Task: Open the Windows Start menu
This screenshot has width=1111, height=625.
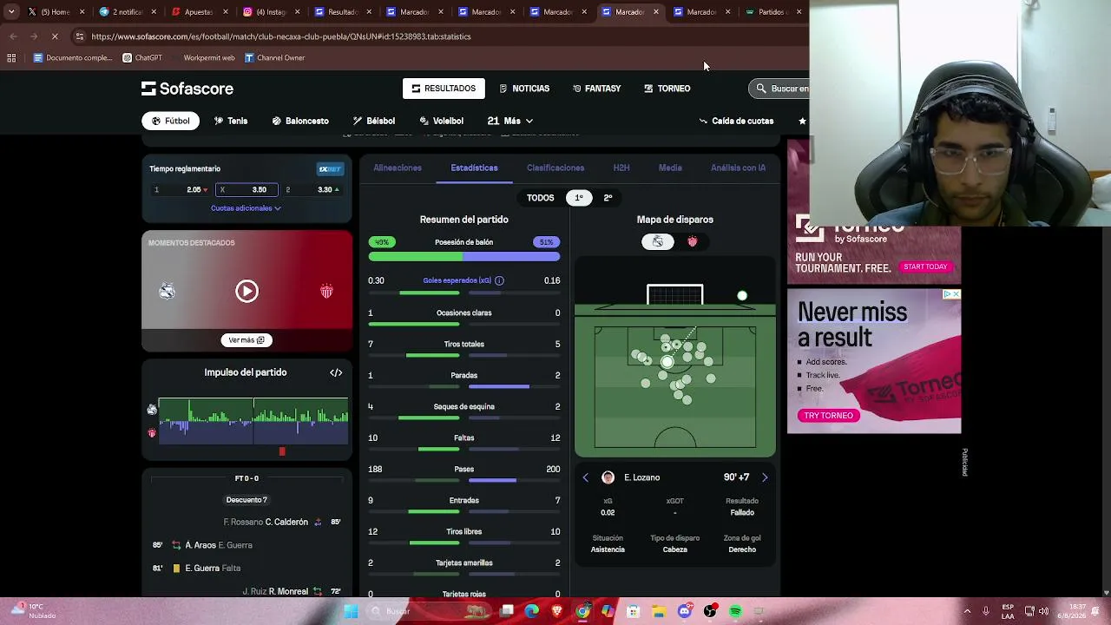Action: pos(351,611)
